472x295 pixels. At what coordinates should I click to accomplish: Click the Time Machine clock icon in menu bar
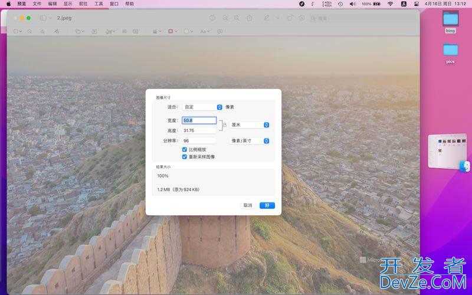point(340,4)
